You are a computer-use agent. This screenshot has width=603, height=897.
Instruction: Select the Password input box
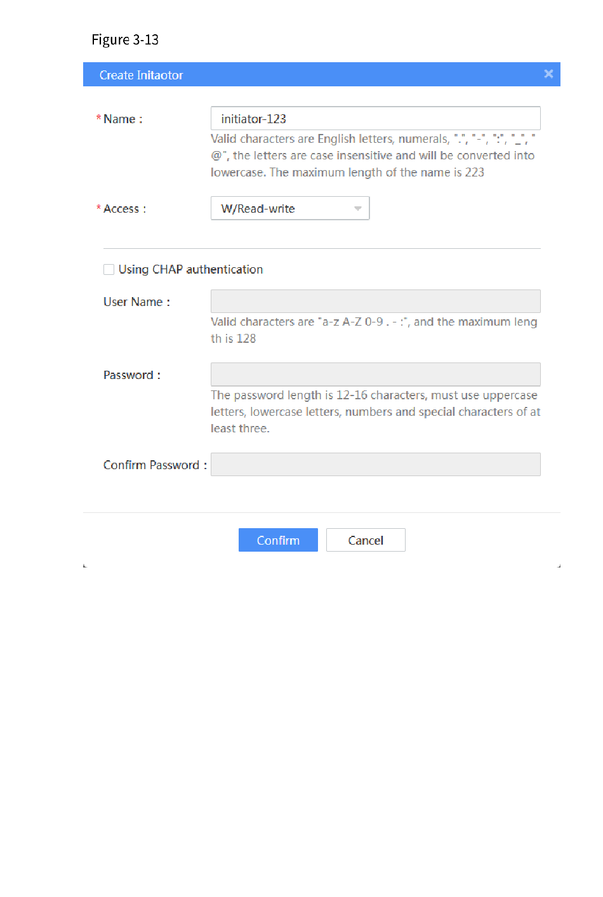point(376,375)
